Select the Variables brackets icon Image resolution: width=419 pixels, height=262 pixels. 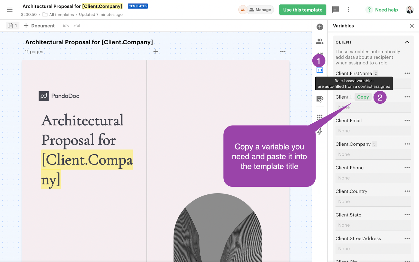319,70
